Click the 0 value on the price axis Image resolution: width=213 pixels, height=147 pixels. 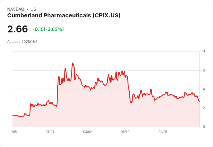204,127
